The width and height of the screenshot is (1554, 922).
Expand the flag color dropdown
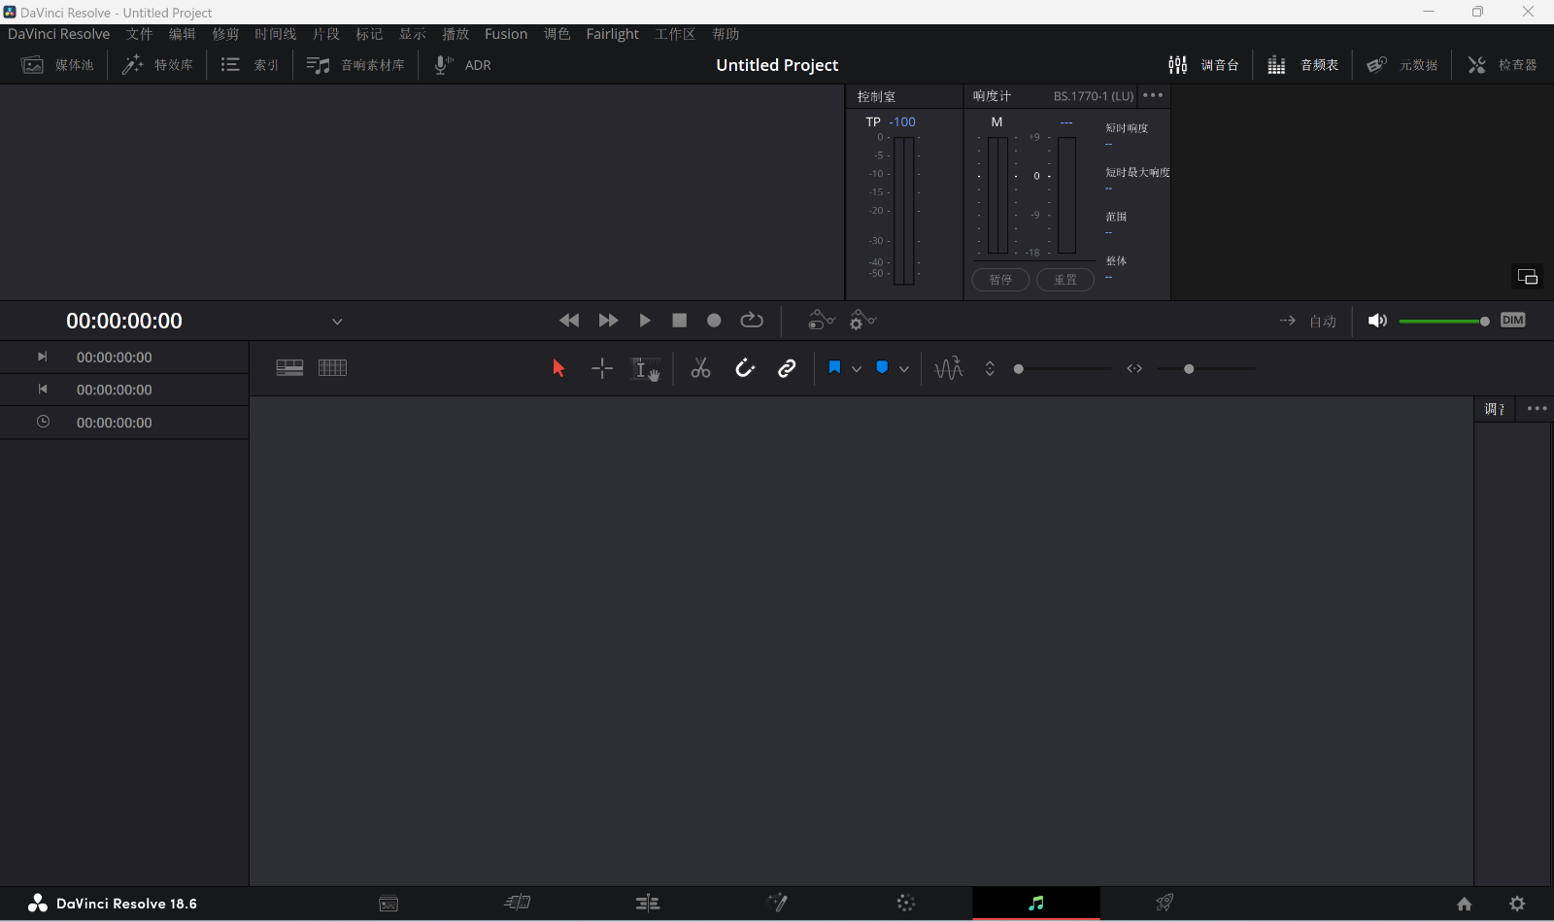(x=856, y=369)
